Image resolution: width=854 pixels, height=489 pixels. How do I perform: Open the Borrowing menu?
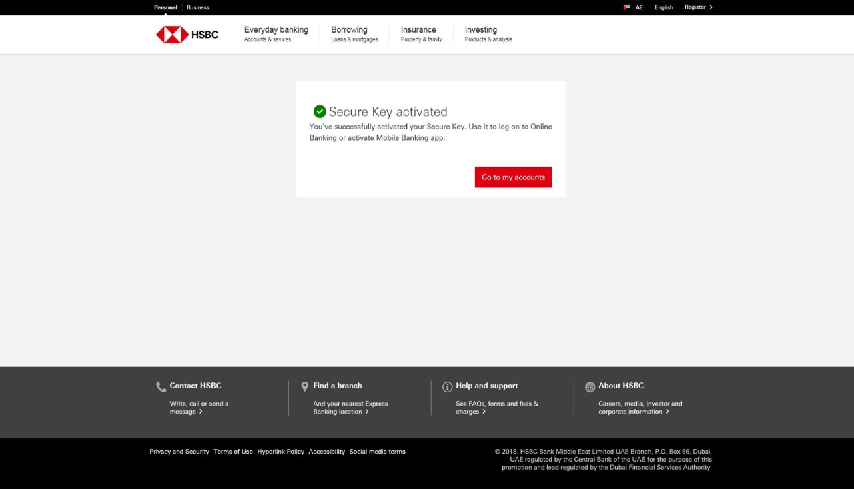354,34
